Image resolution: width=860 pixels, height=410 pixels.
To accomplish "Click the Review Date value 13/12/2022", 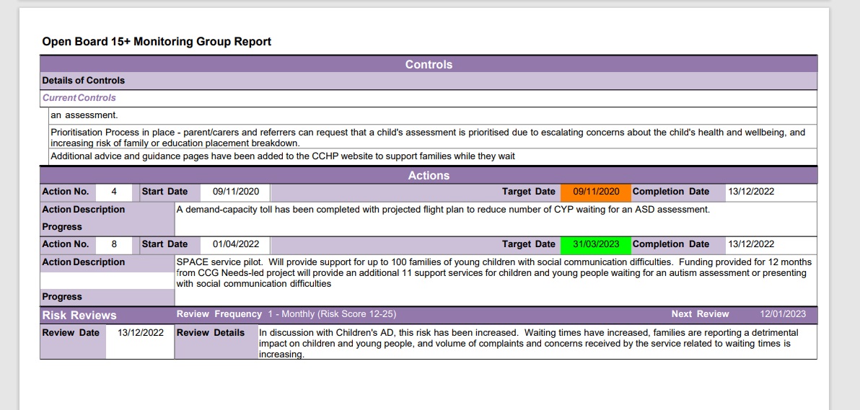I will pos(141,333).
